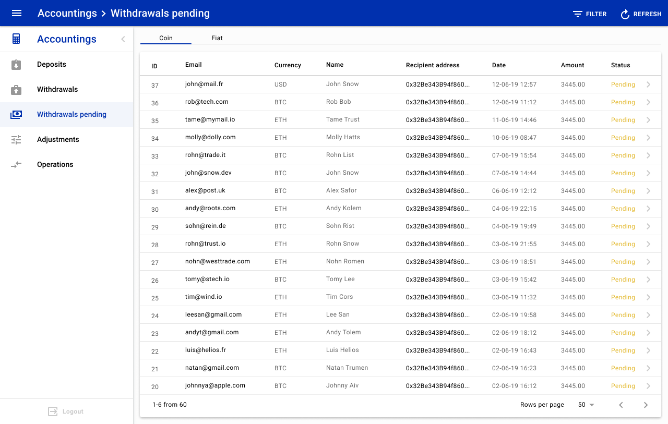The height and width of the screenshot is (424, 668).
Task: Expand row 36 rob@tech.com chevron
Action: [649, 102]
